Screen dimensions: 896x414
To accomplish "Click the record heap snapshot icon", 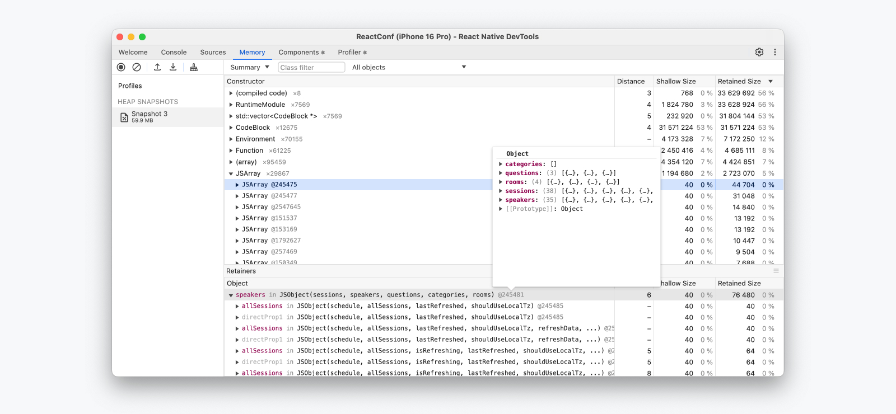I will point(121,67).
